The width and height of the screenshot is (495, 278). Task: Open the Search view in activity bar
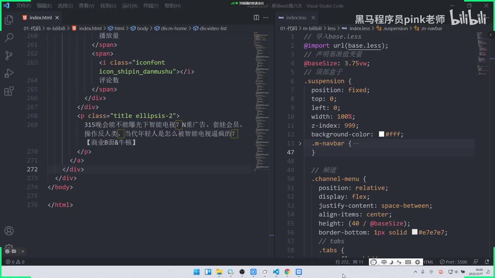[x=9, y=37]
